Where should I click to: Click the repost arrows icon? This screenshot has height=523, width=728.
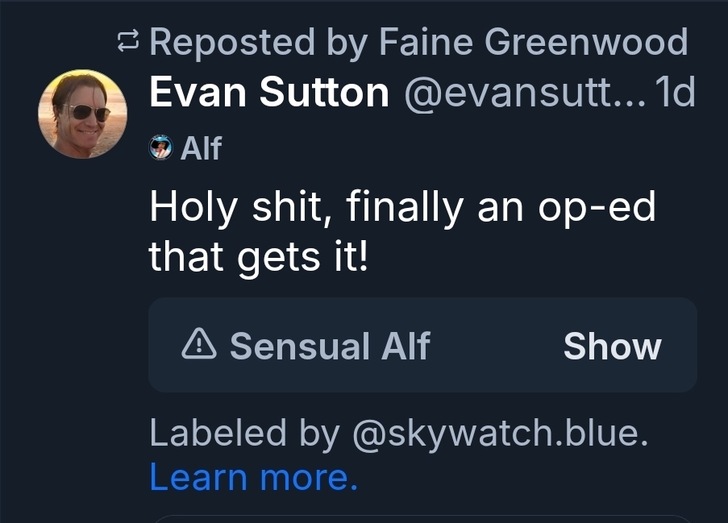(x=128, y=41)
